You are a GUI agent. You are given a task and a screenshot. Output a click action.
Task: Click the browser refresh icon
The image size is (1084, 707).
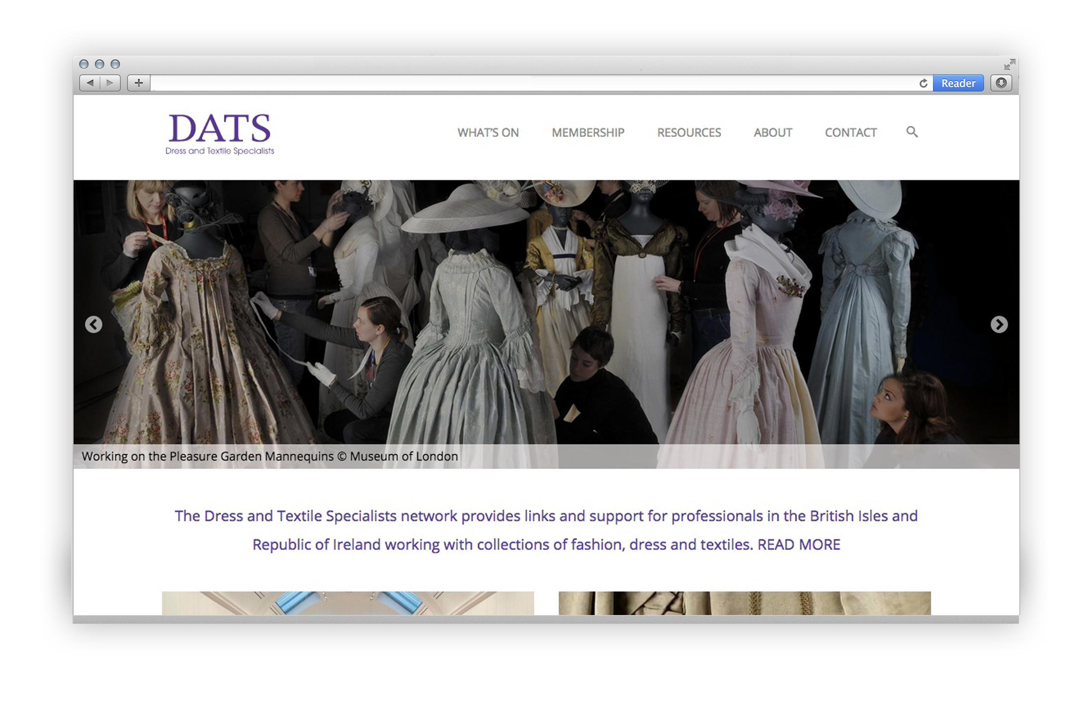924,83
